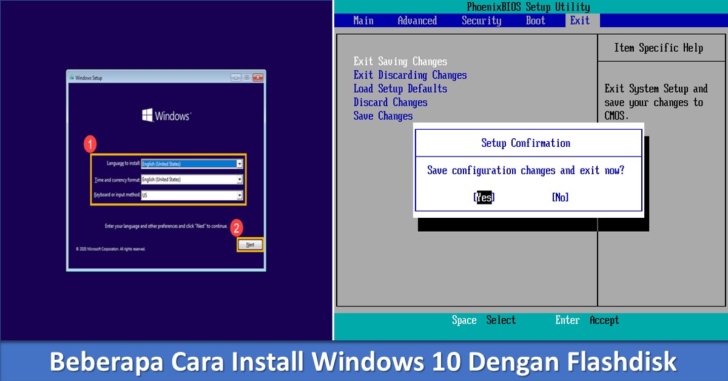Screen dimensions: 728x381
Task: Choose "Load Setup Defaults" in Exit menu
Action: point(400,89)
